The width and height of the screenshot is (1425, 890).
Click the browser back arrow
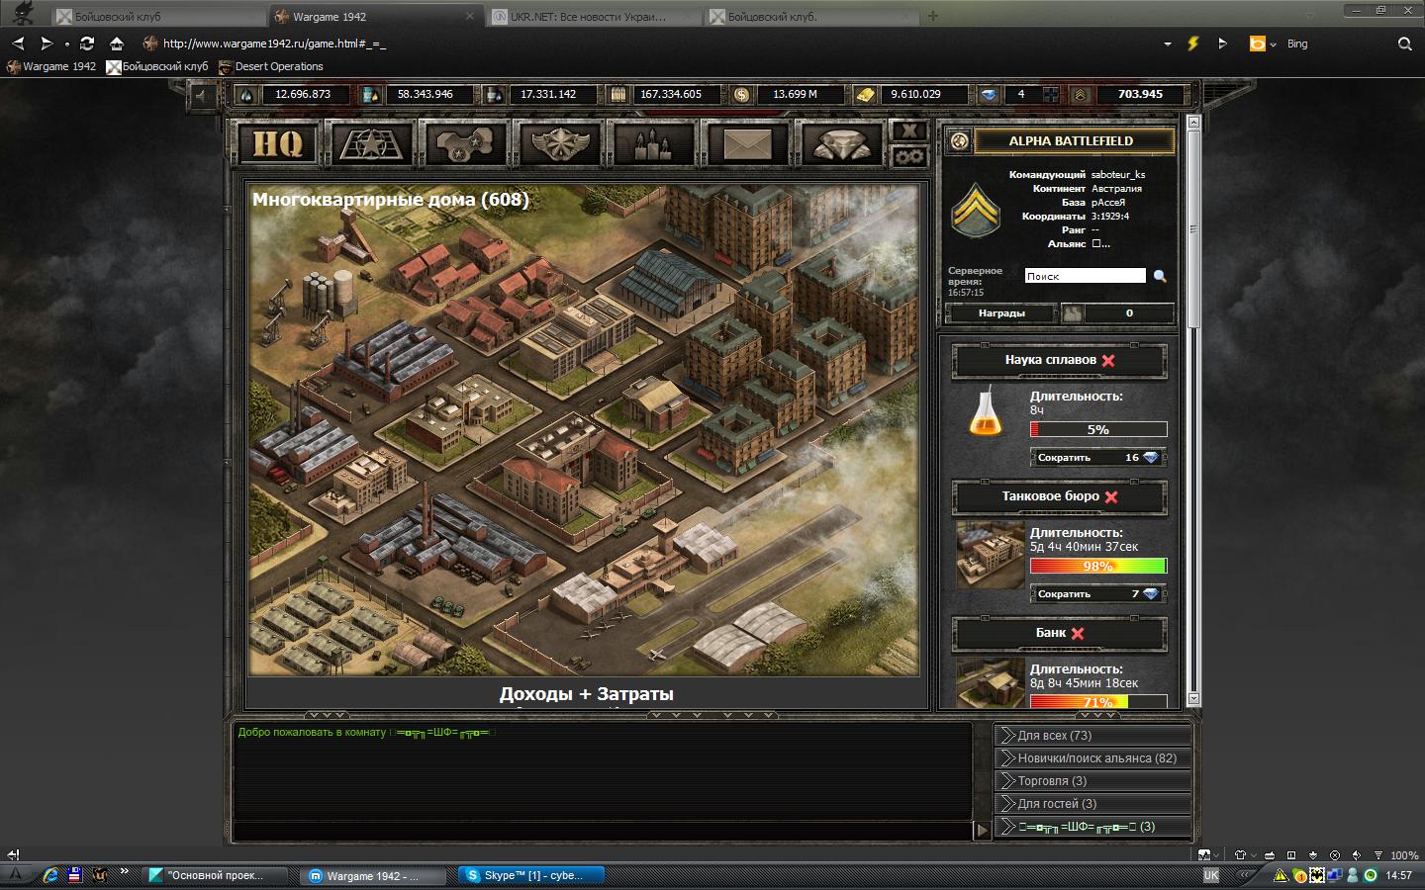point(18,44)
